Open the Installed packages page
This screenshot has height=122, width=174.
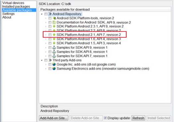(x=16, y=7)
